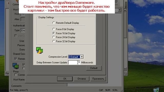Toggle the unchecked box beside the monitors icon
This screenshot has height=92, width=164.
pos(24,68)
